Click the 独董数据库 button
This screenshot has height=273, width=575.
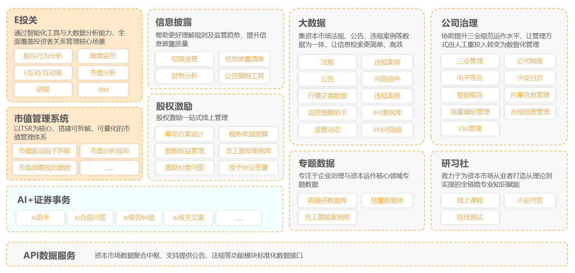pos(387,201)
